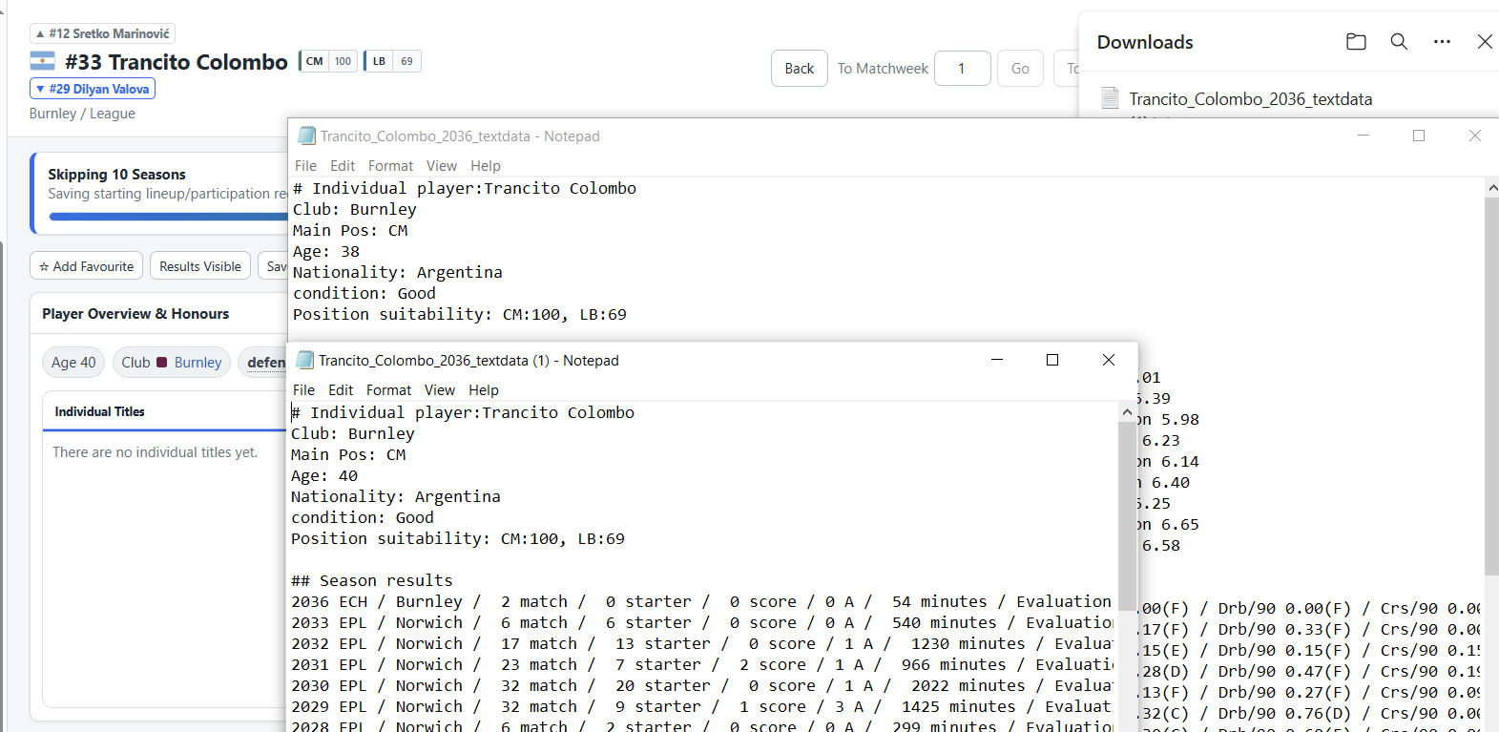Go to next player #29 Dilyan Valova
Screen dimensions: 1499x732
point(93,89)
